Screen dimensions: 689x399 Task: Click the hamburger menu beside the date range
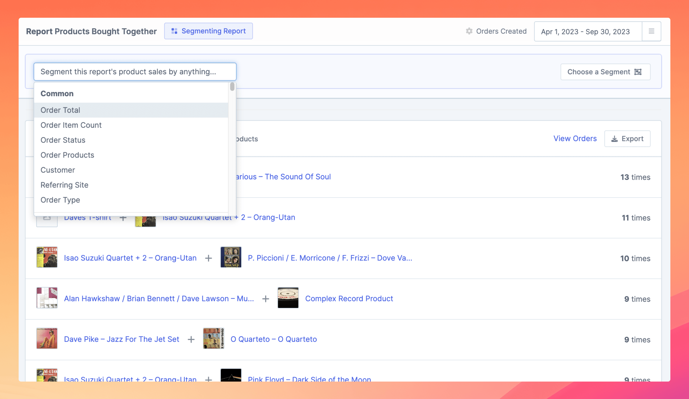[651, 31]
